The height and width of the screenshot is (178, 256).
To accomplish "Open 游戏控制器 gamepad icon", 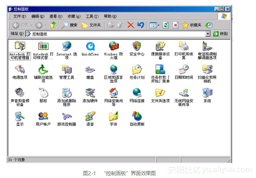I will [67, 116].
